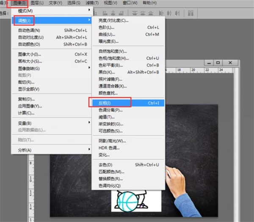Click the basketball drawing on the canvas
Screen dimensions: 254x222
point(128,202)
